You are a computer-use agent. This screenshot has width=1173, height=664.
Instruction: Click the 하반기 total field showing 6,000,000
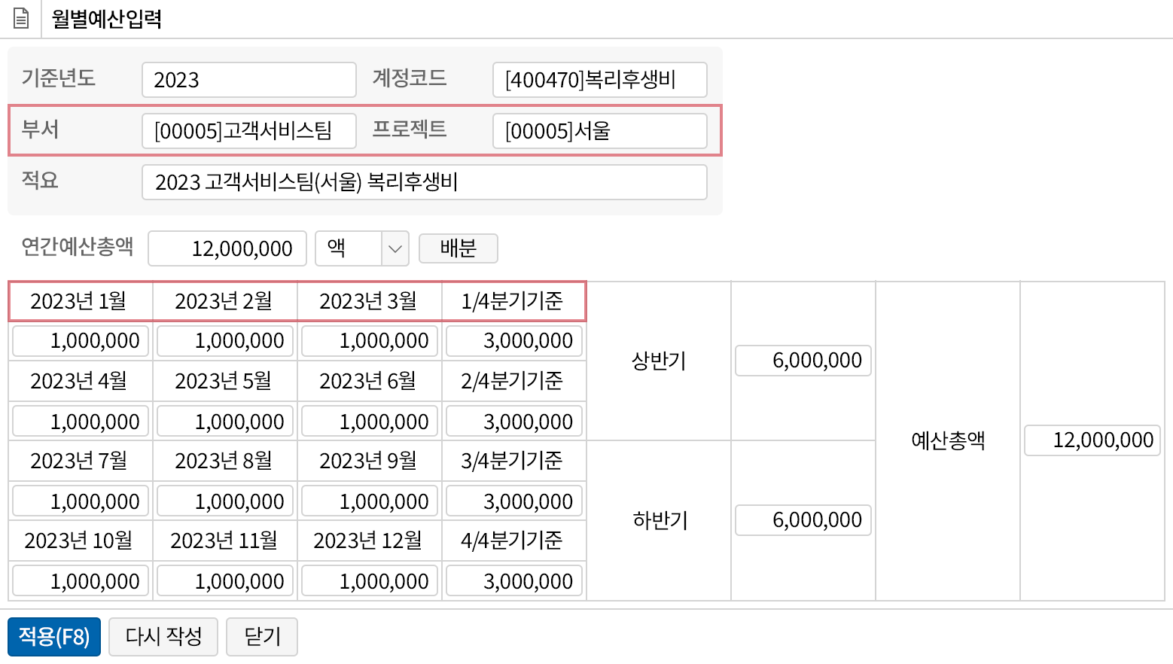(x=803, y=519)
